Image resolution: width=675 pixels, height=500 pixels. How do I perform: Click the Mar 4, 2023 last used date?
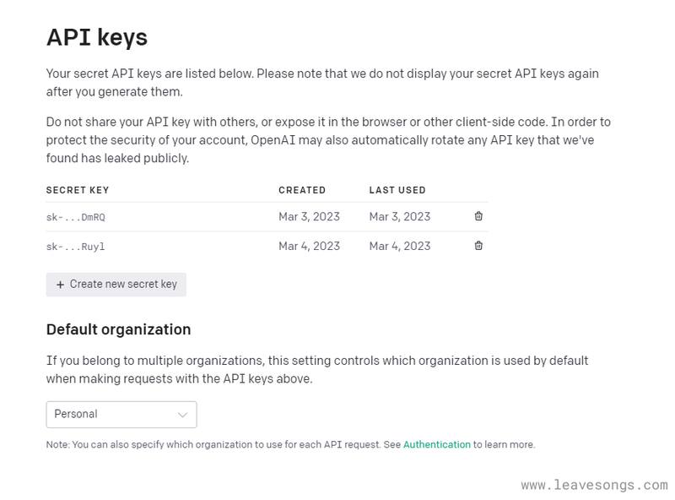point(399,246)
